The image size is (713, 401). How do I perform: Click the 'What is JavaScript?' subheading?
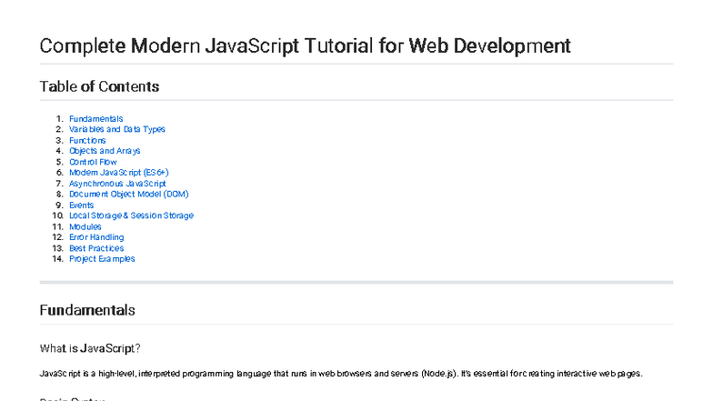[x=90, y=349]
